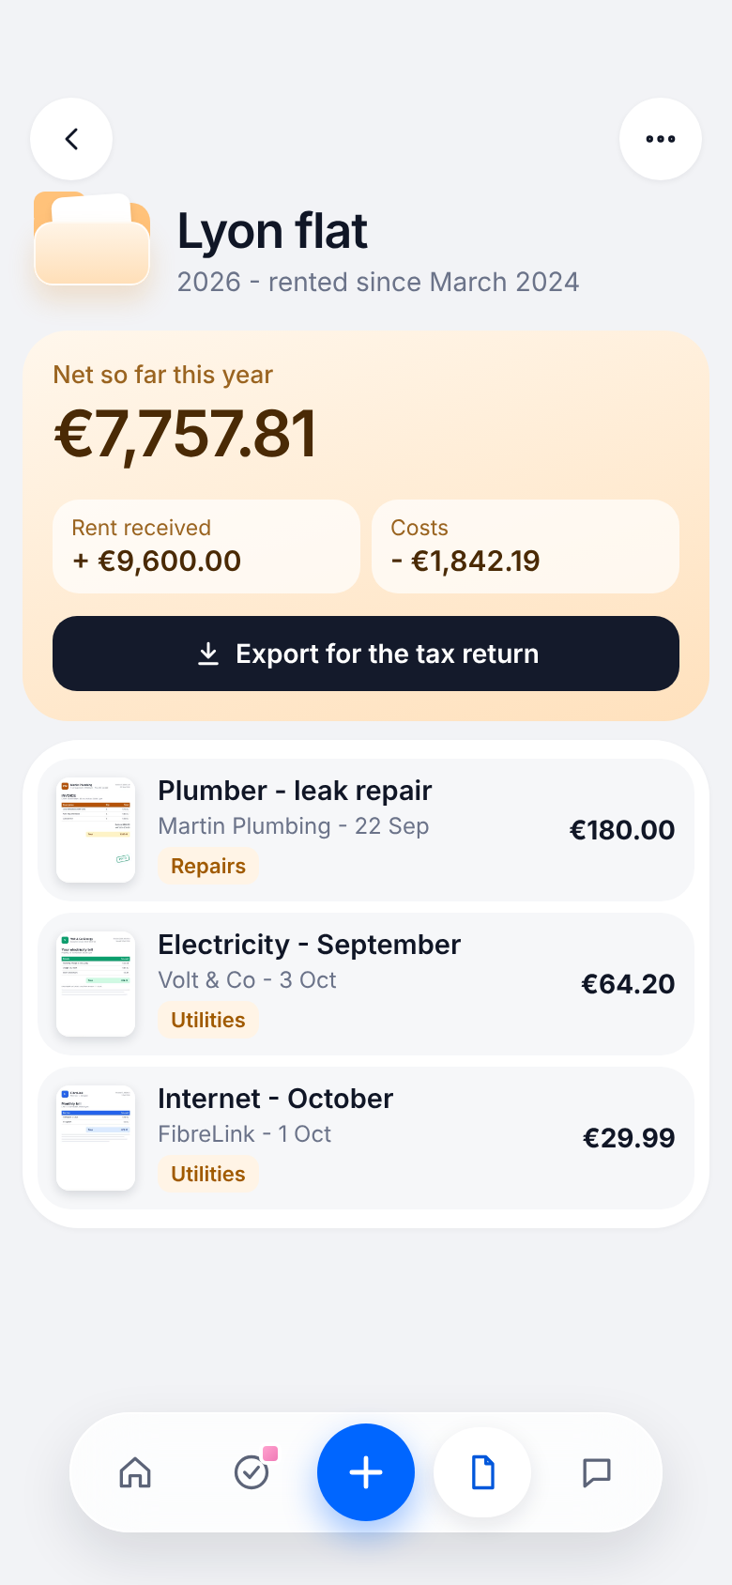Click the Lyon flat folder icon
732x1585 pixels.
[92, 239]
